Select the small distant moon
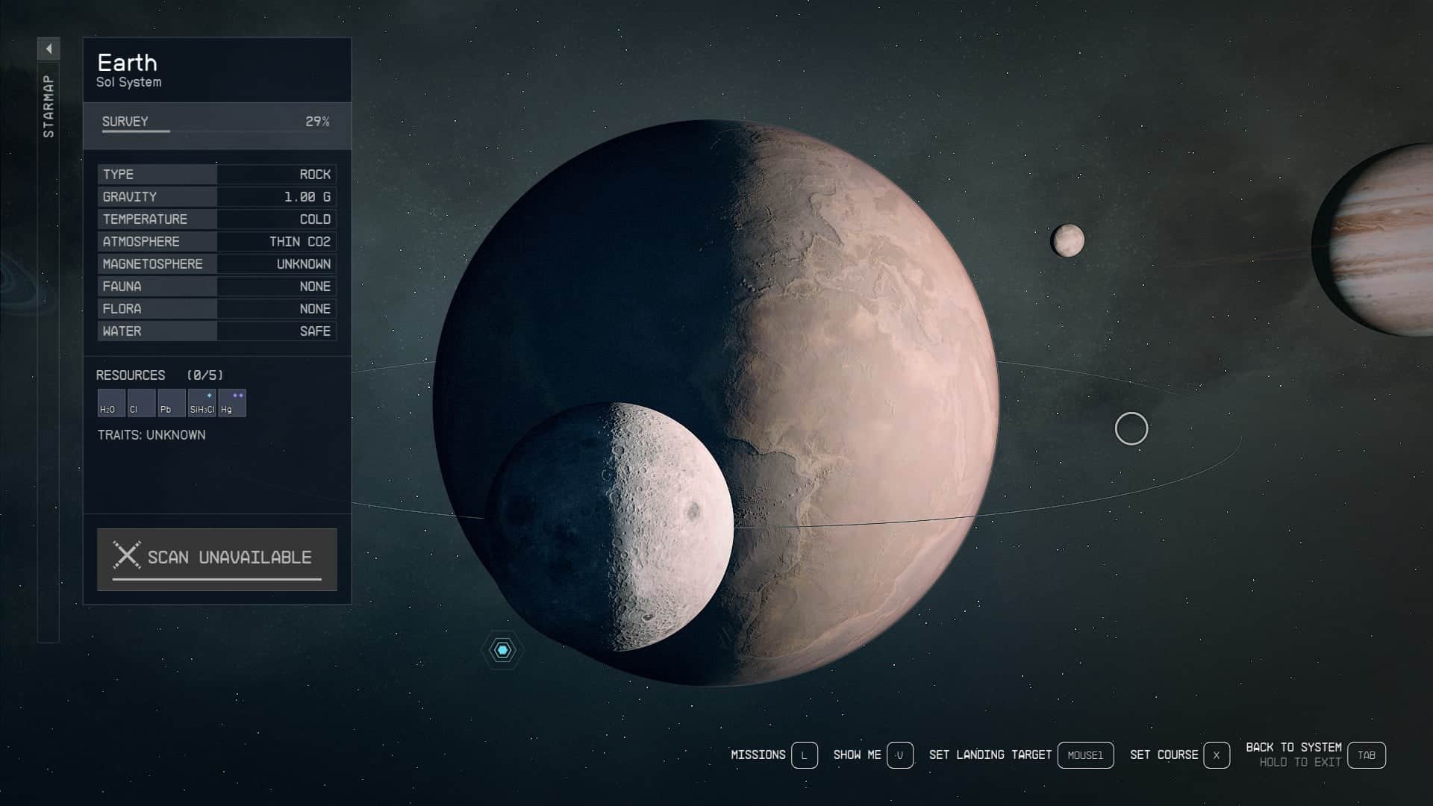 pyautogui.click(x=1067, y=240)
